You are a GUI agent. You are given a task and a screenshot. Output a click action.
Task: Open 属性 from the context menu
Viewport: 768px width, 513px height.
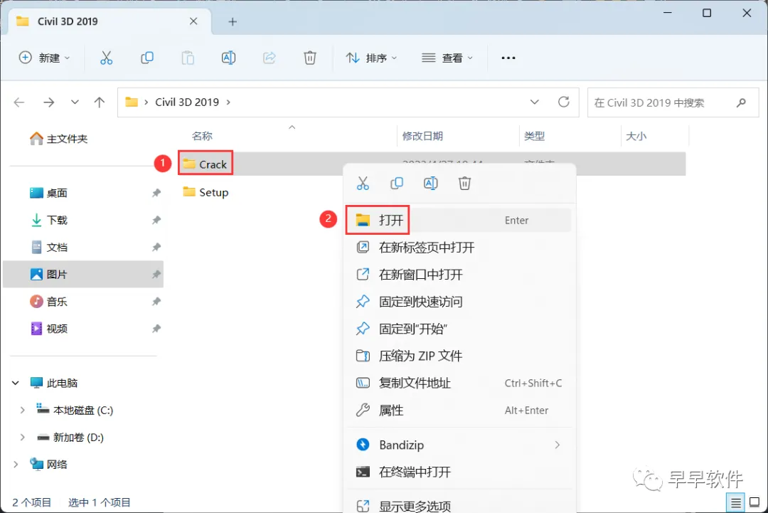pos(459,410)
